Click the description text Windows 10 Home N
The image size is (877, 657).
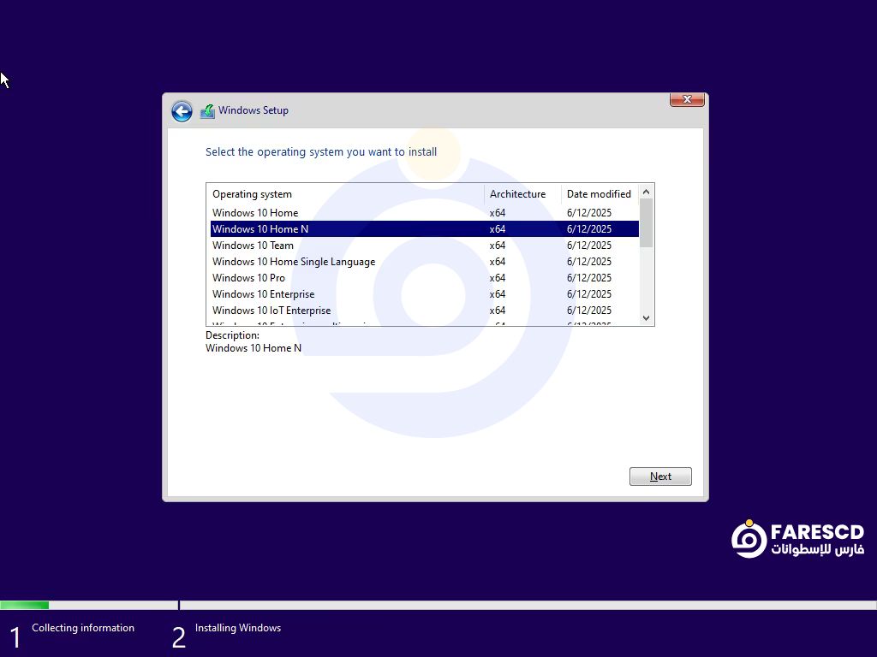point(254,348)
